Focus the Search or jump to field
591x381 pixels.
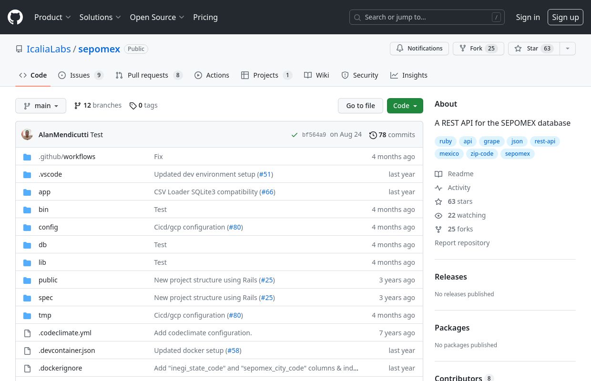(x=427, y=17)
